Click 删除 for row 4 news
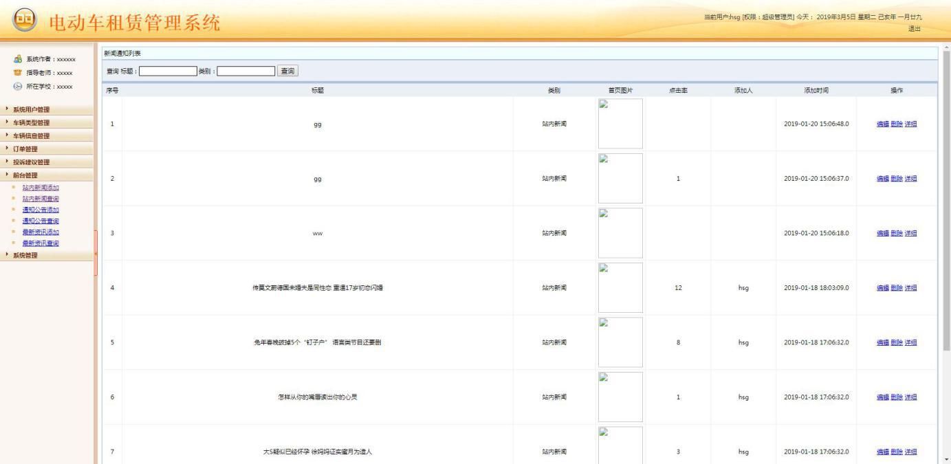Screen dimensions: 951x464 (x=897, y=288)
